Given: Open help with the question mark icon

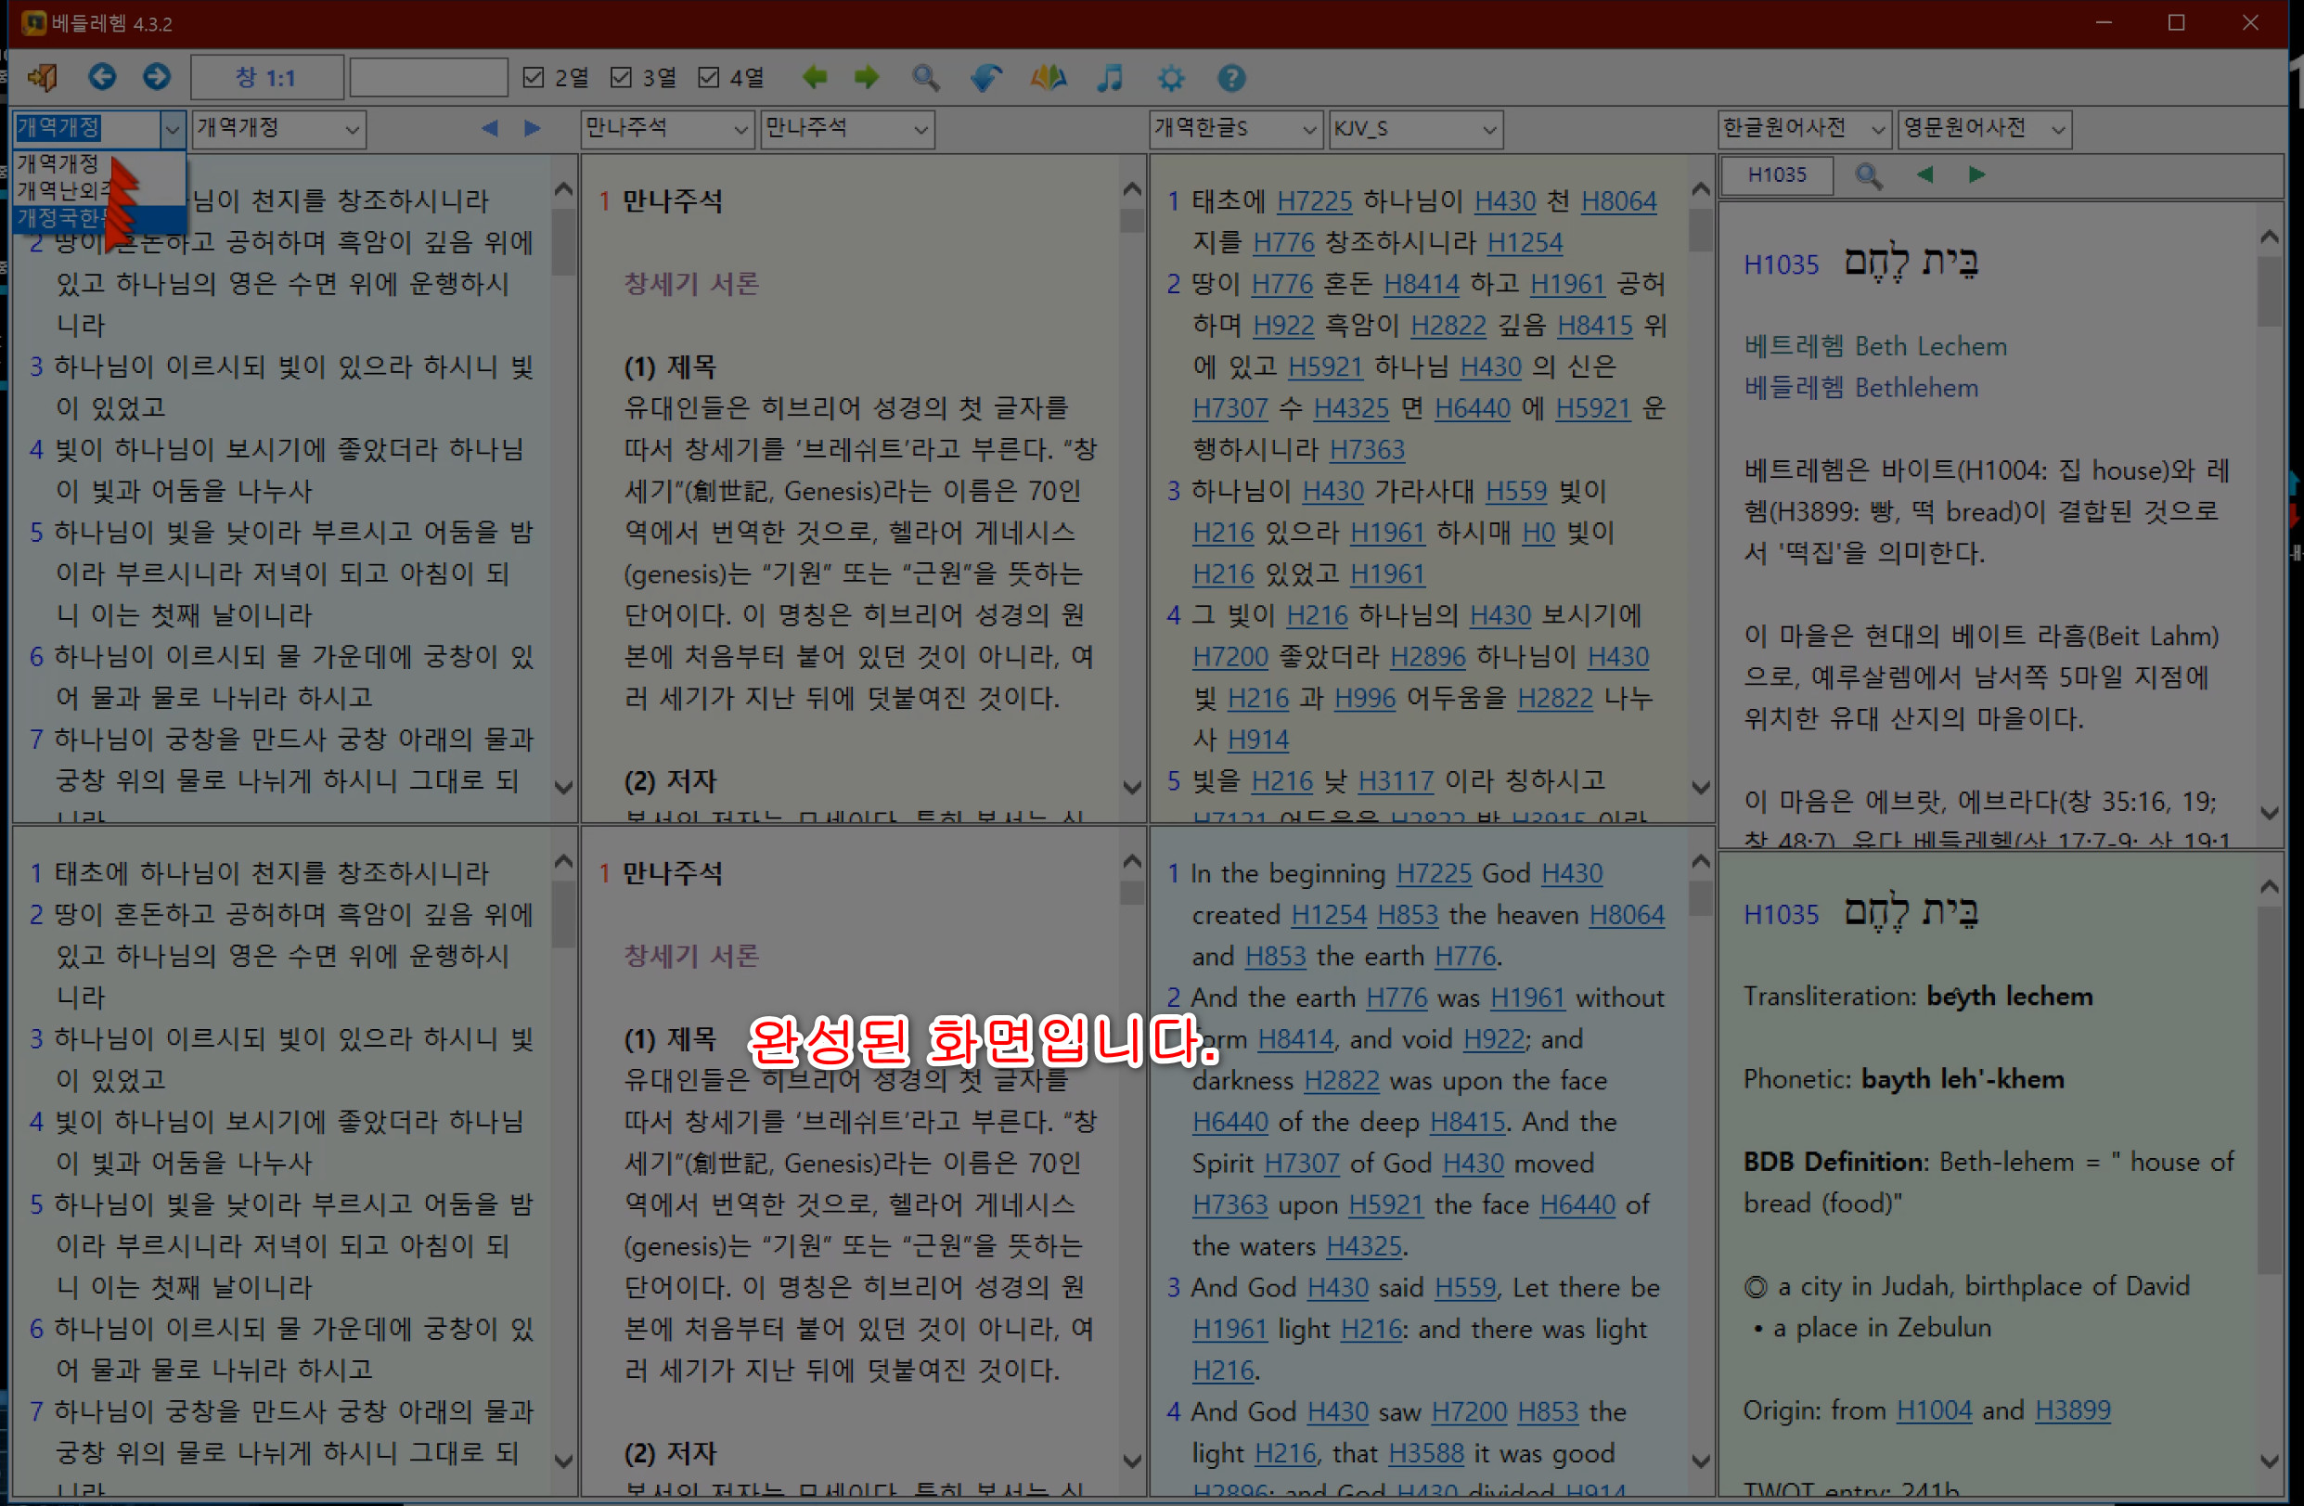Looking at the screenshot, I should coord(1230,78).
